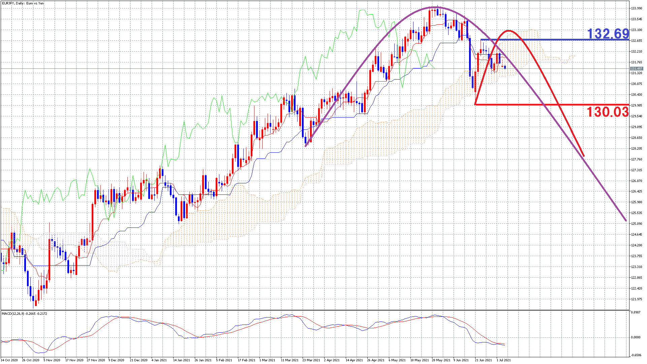Select the red 130.03 price label
The width and height of the screenshot is (647, 364).
pyautogui.click(x=608, y=112)
